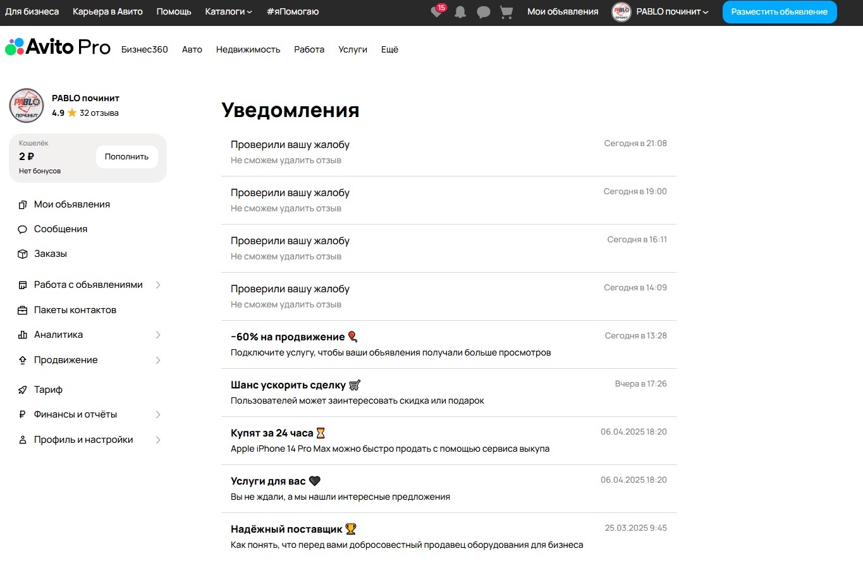Expand the Продвижение sidebar section
863x582 pixels.
(89, 360)
